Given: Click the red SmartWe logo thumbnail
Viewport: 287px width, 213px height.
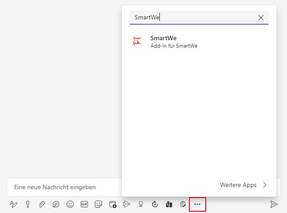Looking at the screenshot, I should coord(137,41).
